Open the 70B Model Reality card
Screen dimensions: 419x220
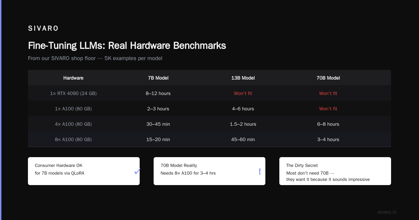pyautogui.click(x=209, y=171)
